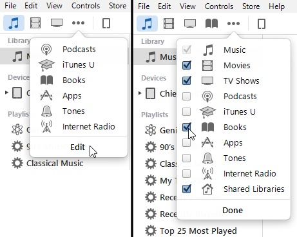Choose Tones in the left popup menu

point(79,111)
